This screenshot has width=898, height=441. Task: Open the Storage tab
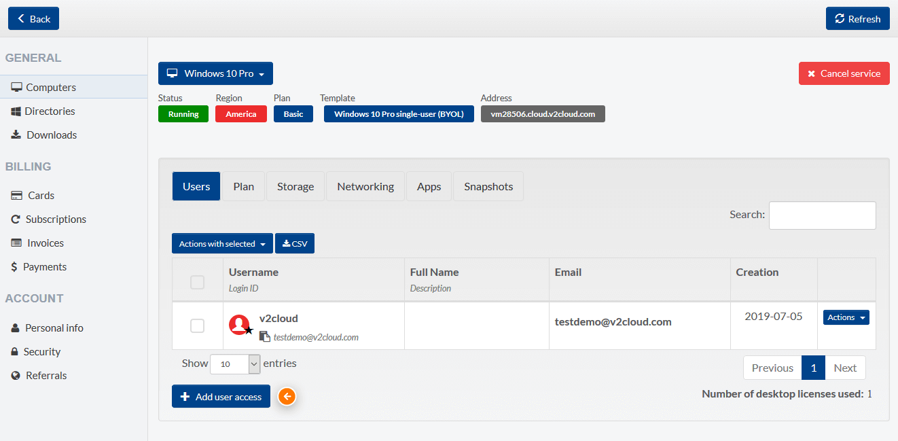[x=295, y=186]
